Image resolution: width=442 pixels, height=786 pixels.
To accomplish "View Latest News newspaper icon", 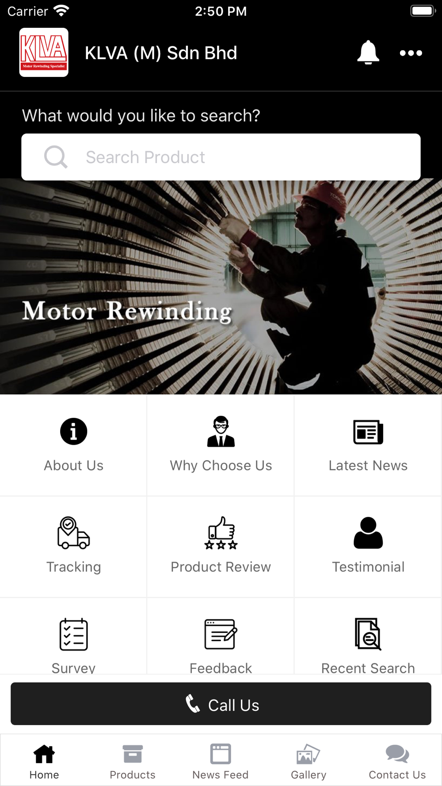I will coord(368,432).
